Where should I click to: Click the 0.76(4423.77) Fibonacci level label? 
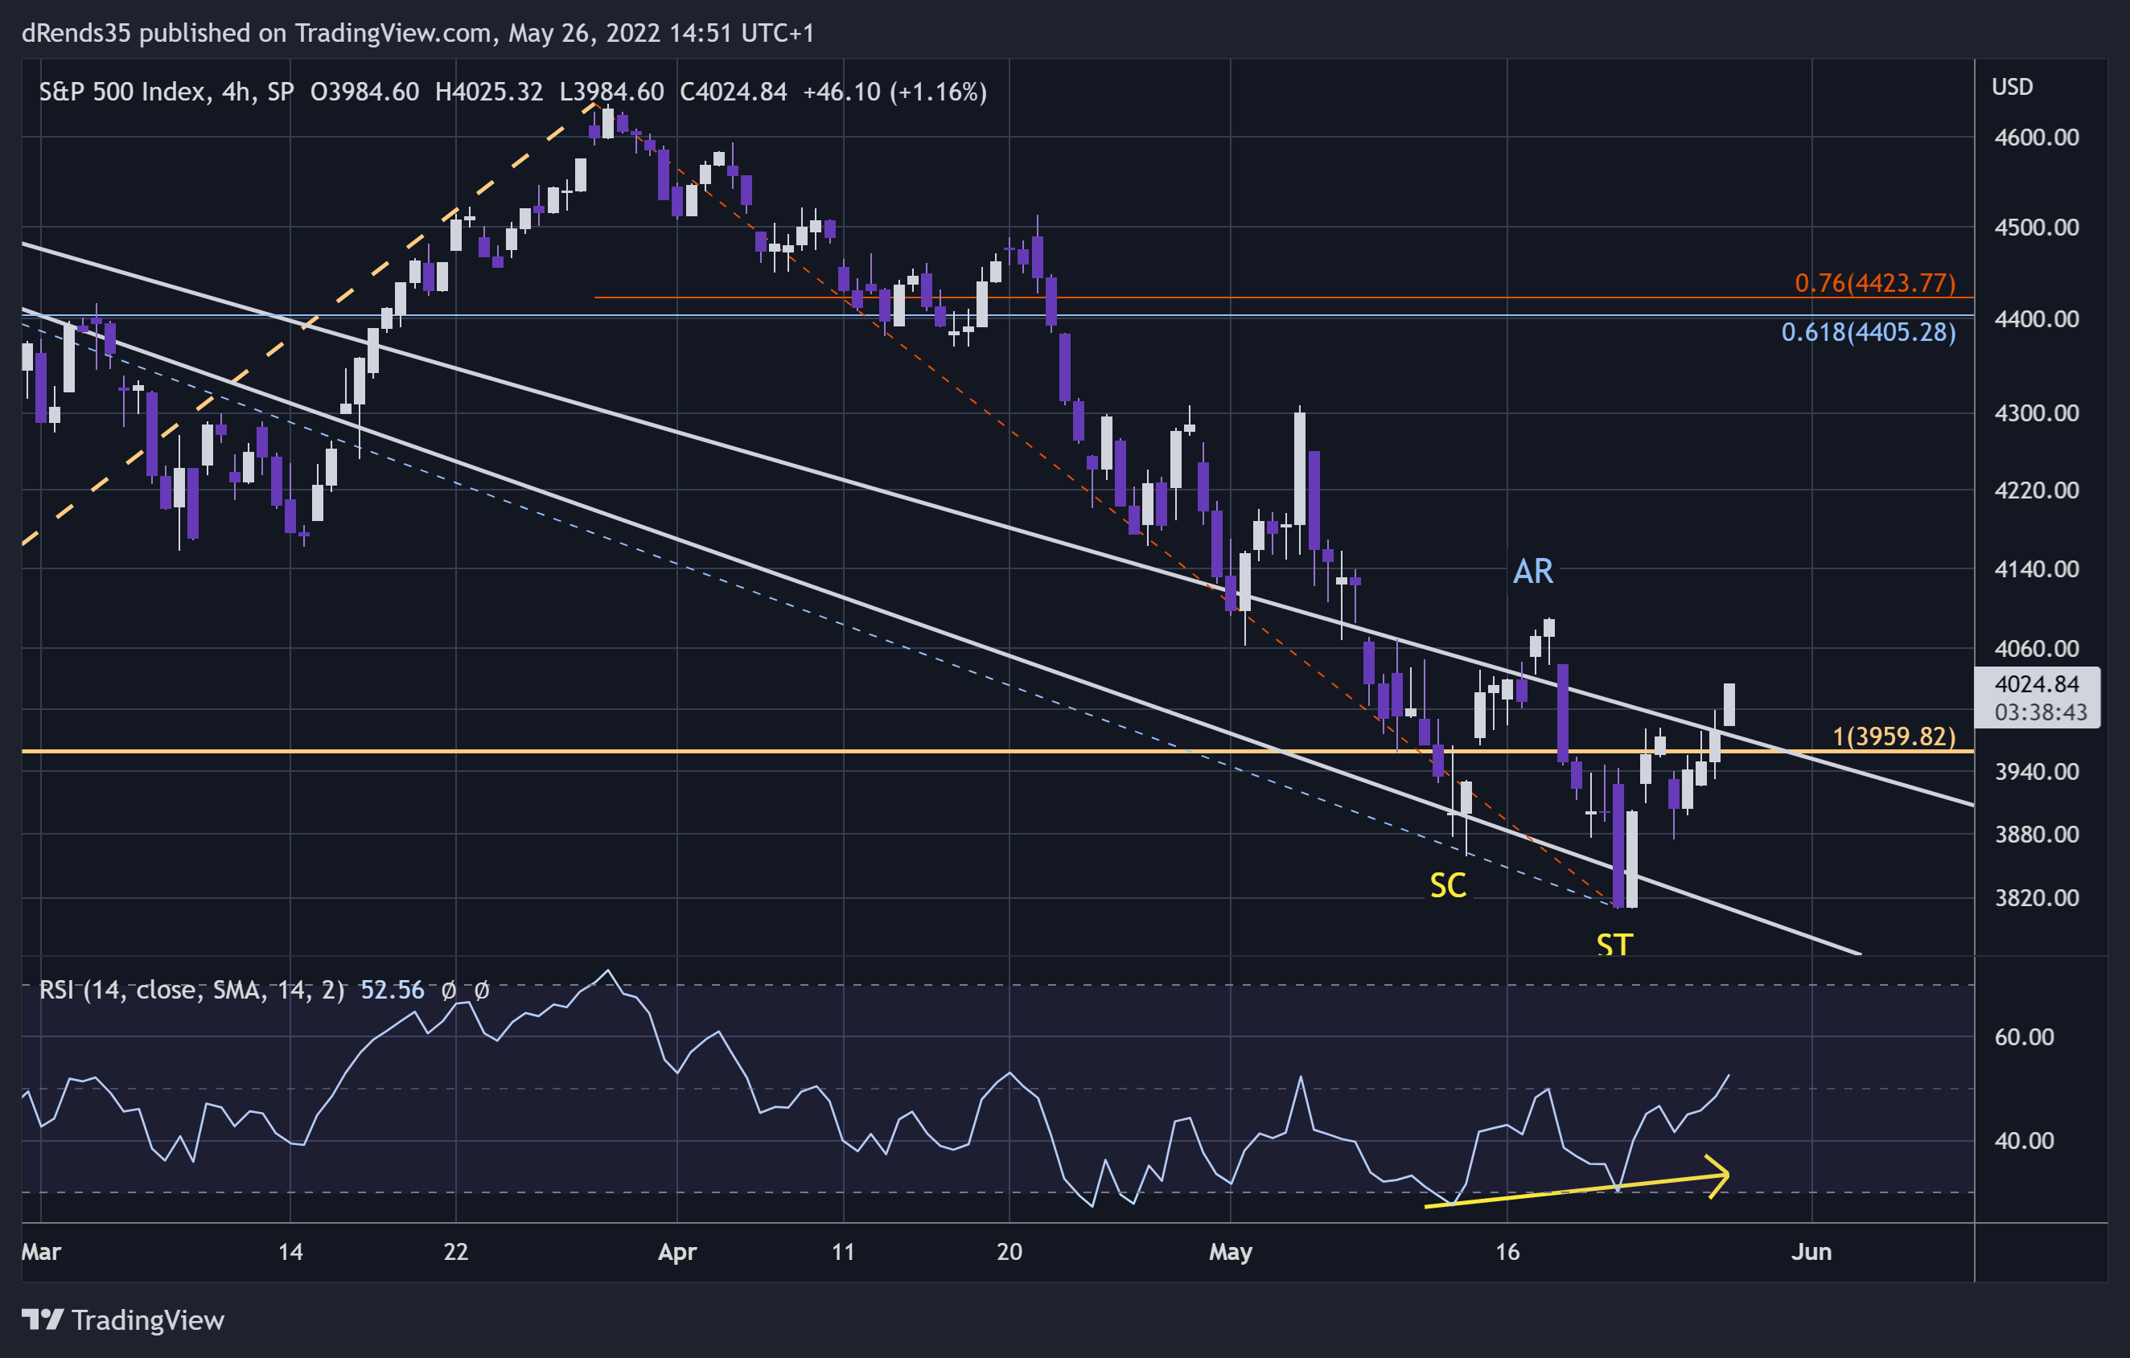[1874, 283]
